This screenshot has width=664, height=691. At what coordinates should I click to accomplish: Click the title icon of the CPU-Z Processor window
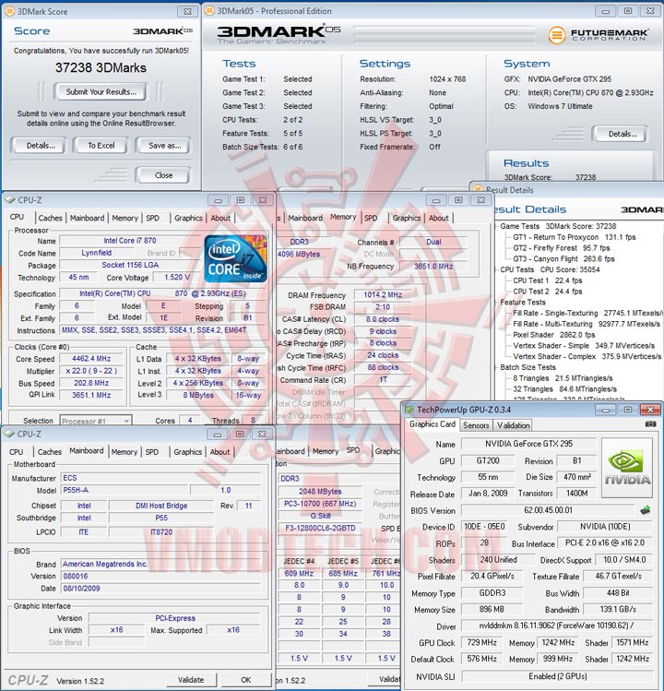[10, 199]
